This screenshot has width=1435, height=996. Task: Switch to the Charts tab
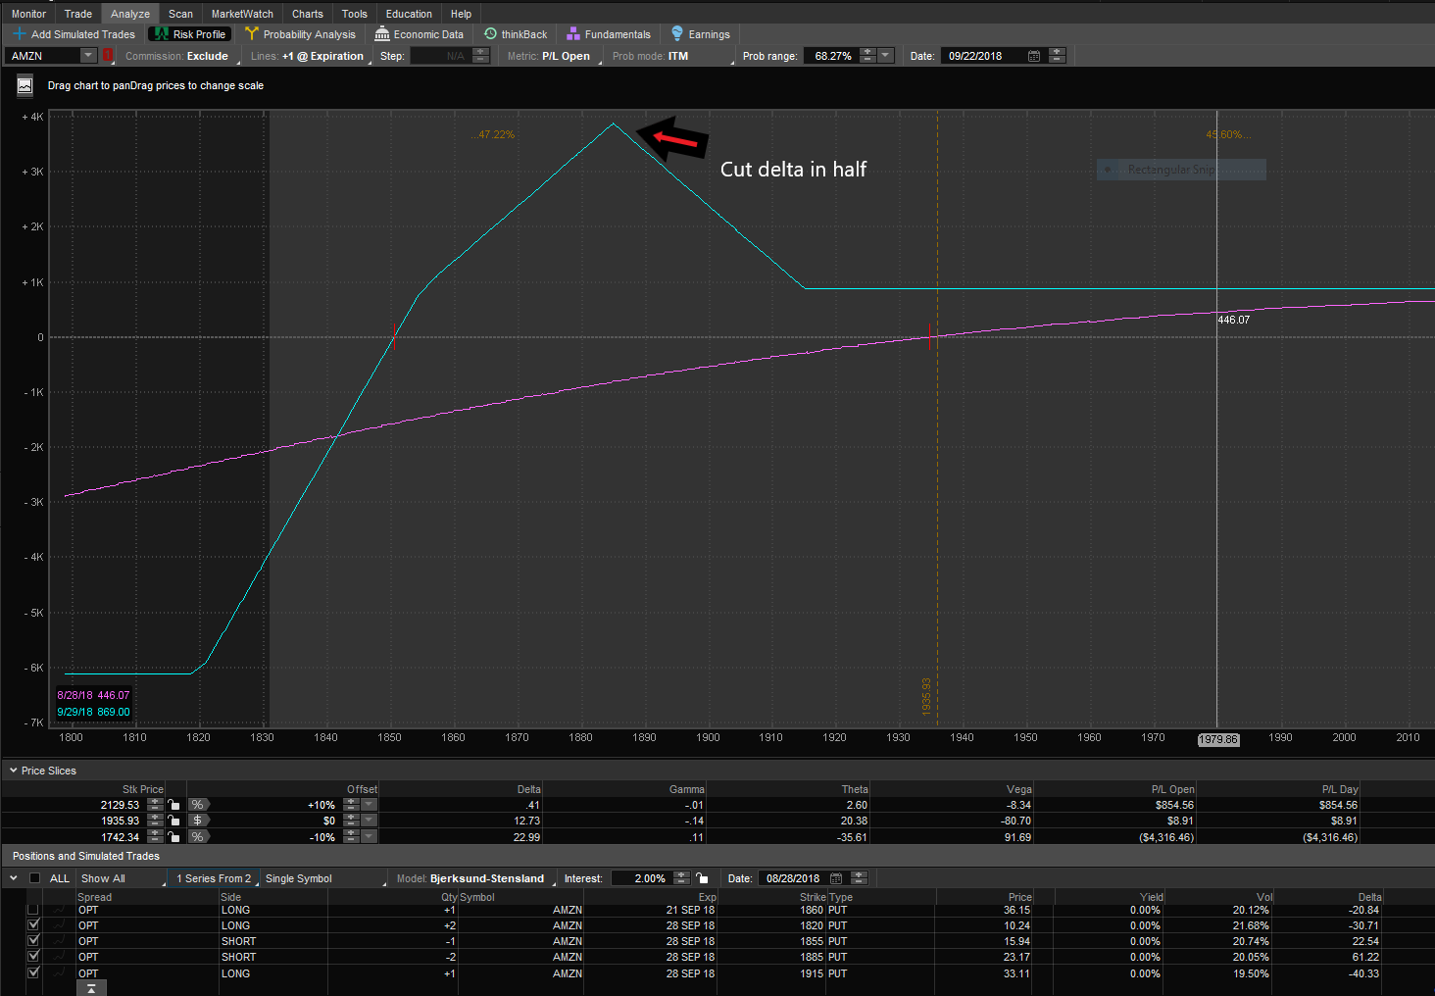(x=307, y=14)
